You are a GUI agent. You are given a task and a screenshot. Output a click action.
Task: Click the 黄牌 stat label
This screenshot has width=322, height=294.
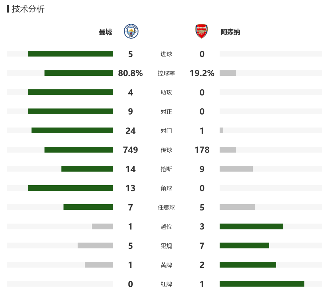pos(166,265)
